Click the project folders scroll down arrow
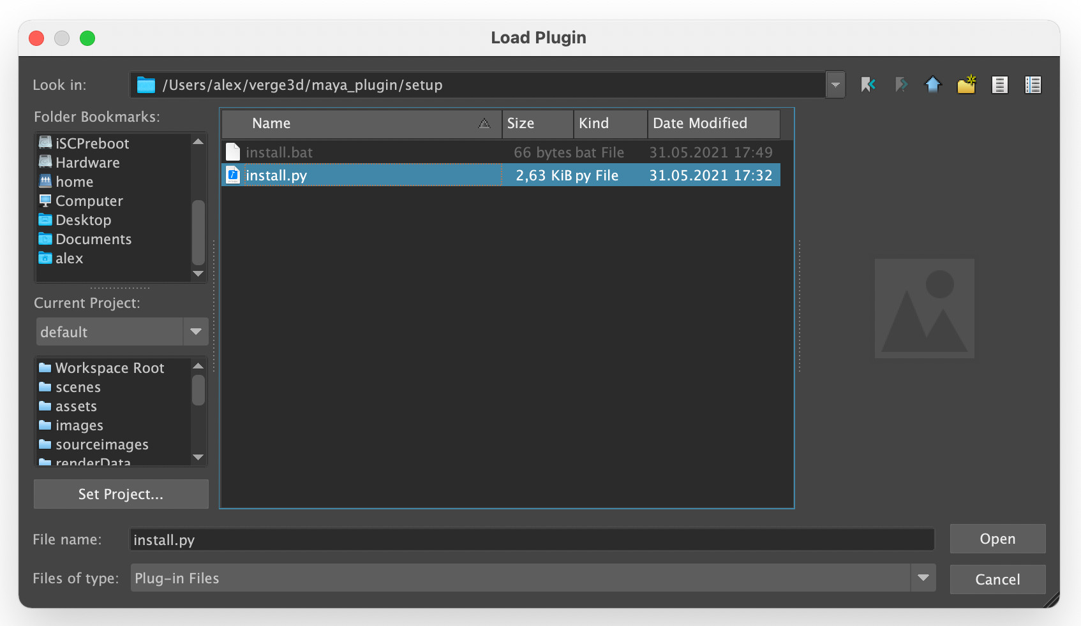The height and width of the screenshot is (626, 1081). [198, 458]
